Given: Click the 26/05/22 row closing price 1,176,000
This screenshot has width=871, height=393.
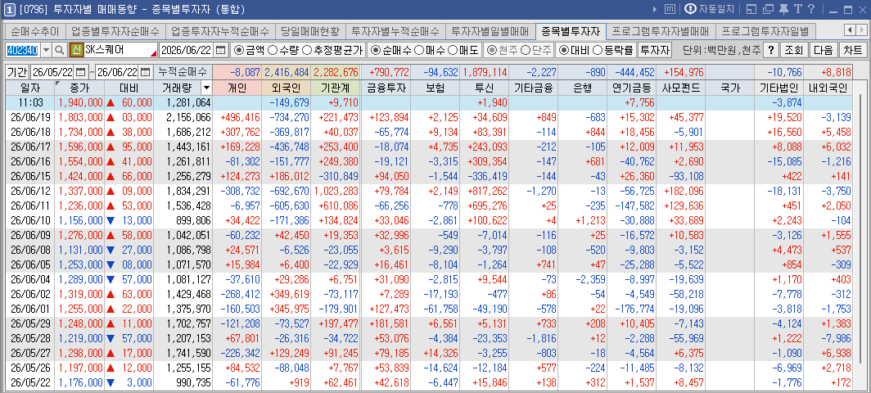Looking at the screenshot, I should tap(80, 382).
